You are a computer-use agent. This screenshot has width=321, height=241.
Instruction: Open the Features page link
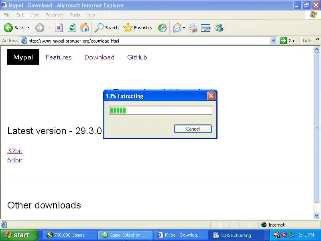[59, 57]
